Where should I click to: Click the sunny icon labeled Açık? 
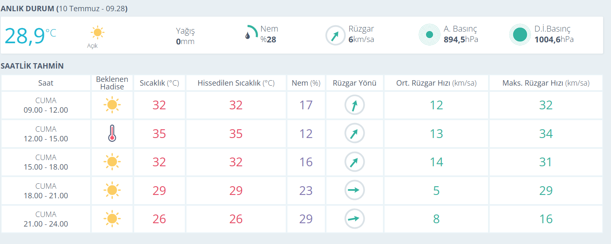[x=98, y=32]
